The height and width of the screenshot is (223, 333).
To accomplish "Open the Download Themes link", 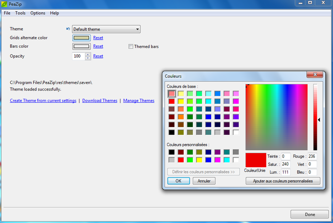I will pyautogui.click(x=99, y=100).
